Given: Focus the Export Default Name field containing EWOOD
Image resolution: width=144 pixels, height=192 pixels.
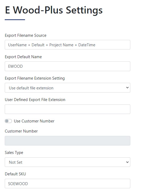Looking at the screenshot, I should coord(67,66).
